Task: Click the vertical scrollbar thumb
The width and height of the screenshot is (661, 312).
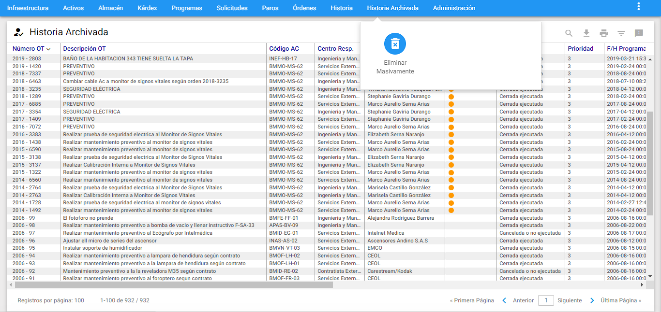Action: coord(650,163)
